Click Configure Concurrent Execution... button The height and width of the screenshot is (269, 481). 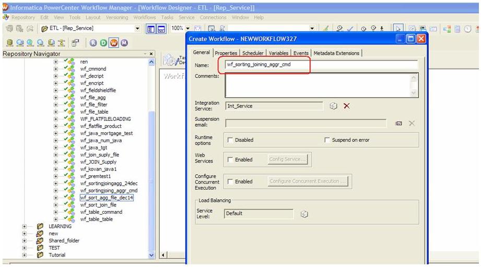tap(308, 181)
